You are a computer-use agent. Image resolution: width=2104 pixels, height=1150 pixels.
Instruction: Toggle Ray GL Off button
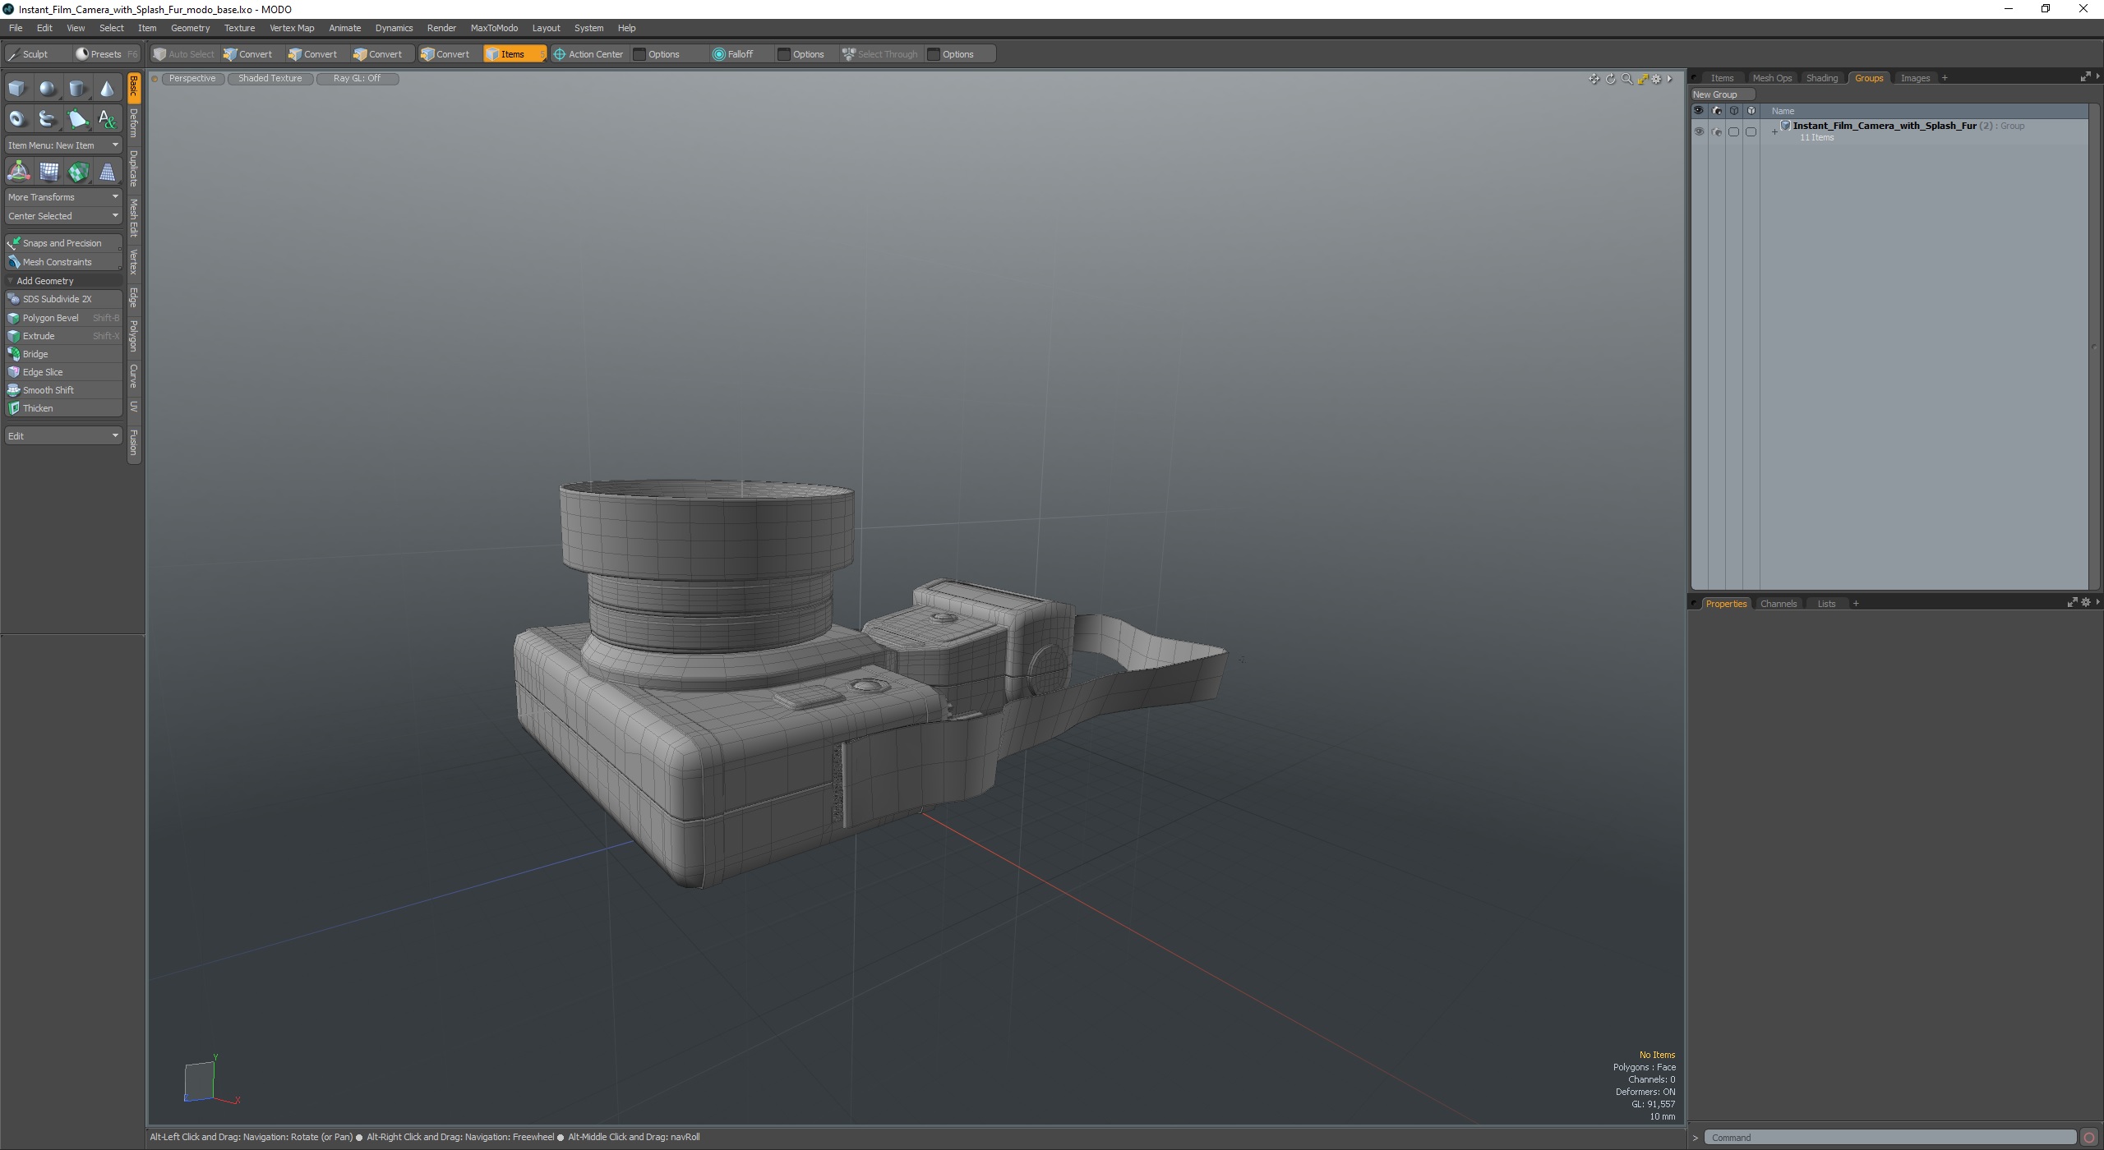pyautogui.click(x=357, y=78)
